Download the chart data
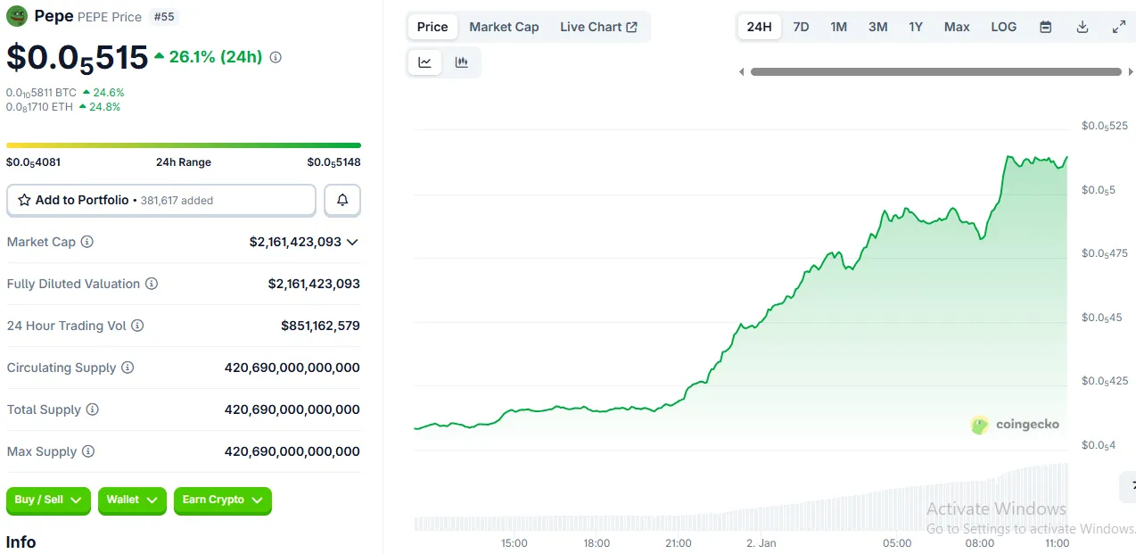Image resolution: width=1136 pixels, height=554 pixels. [x=1082, y=27]
